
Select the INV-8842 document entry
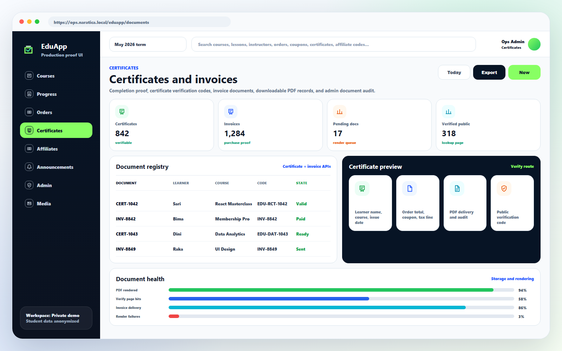223,219
